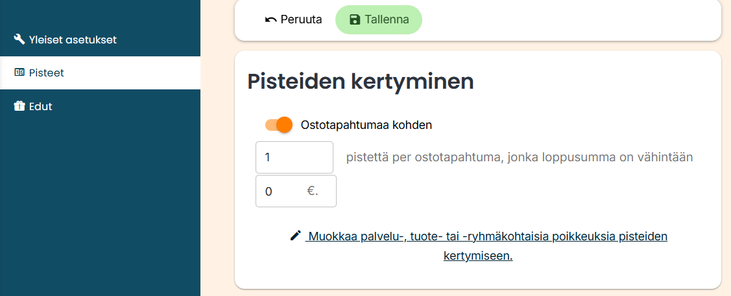
Task: Click the gift icon beside Edut
Action: (19, 106)
